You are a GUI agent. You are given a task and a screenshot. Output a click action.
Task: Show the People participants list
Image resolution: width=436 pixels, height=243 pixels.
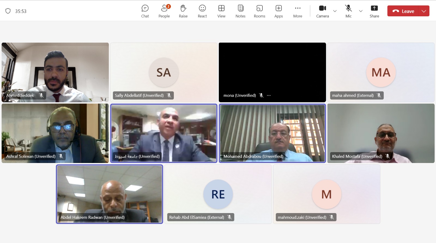point(164,11)
